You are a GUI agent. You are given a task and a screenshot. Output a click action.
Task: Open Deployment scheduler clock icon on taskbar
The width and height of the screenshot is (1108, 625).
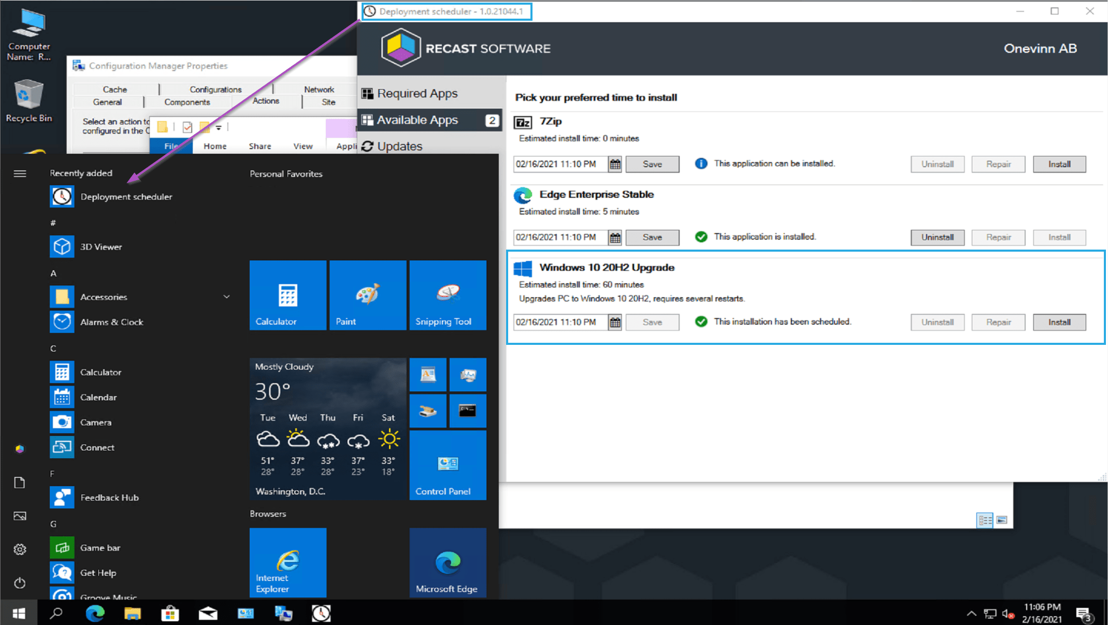pyautogui.click(x=321, y=613)
